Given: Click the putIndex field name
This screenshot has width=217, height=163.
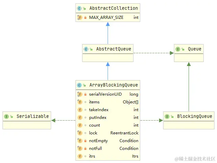Looking at the screenshot, I should pos(98,118).
